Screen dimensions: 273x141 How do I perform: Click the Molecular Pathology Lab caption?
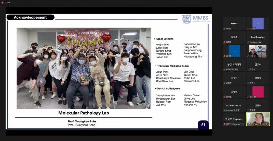[84, 113]
